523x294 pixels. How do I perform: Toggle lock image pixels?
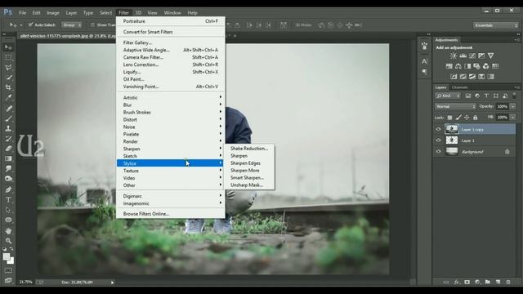coord(458,118)
